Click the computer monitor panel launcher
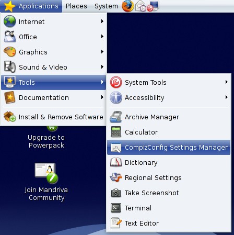 (153, 6)
